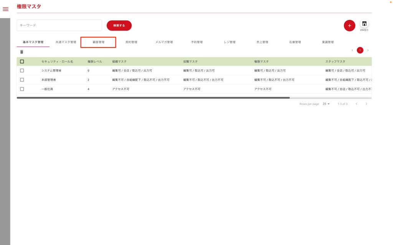Open the メルマガ管理 tab
Viewport: 393px width, 245px height.
coord(164,42)
